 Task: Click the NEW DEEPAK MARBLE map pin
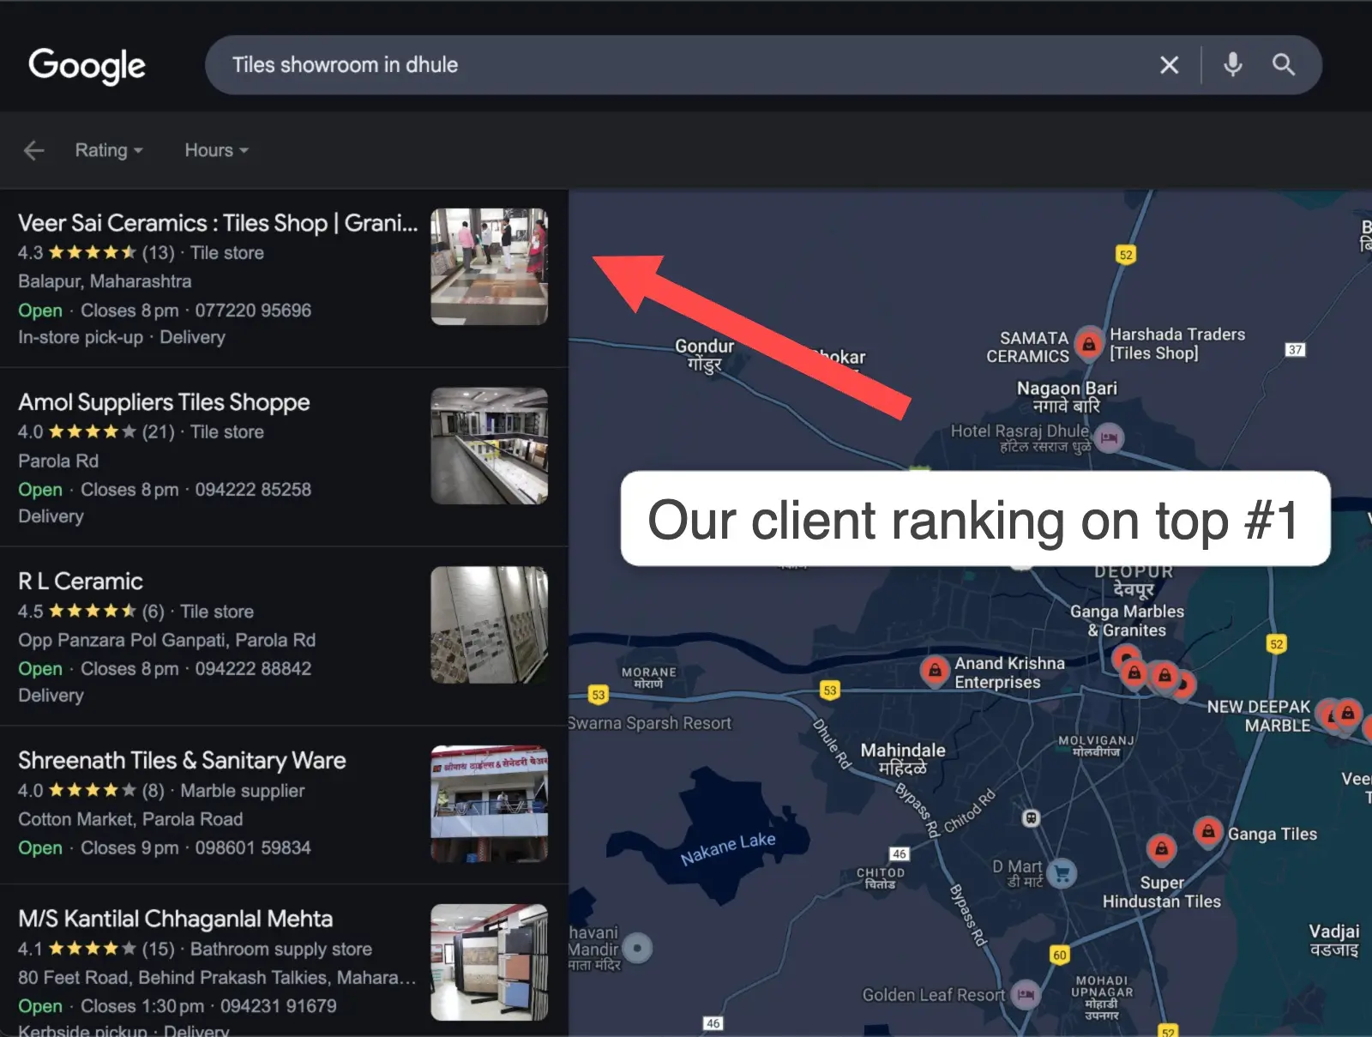(1347, 714)
